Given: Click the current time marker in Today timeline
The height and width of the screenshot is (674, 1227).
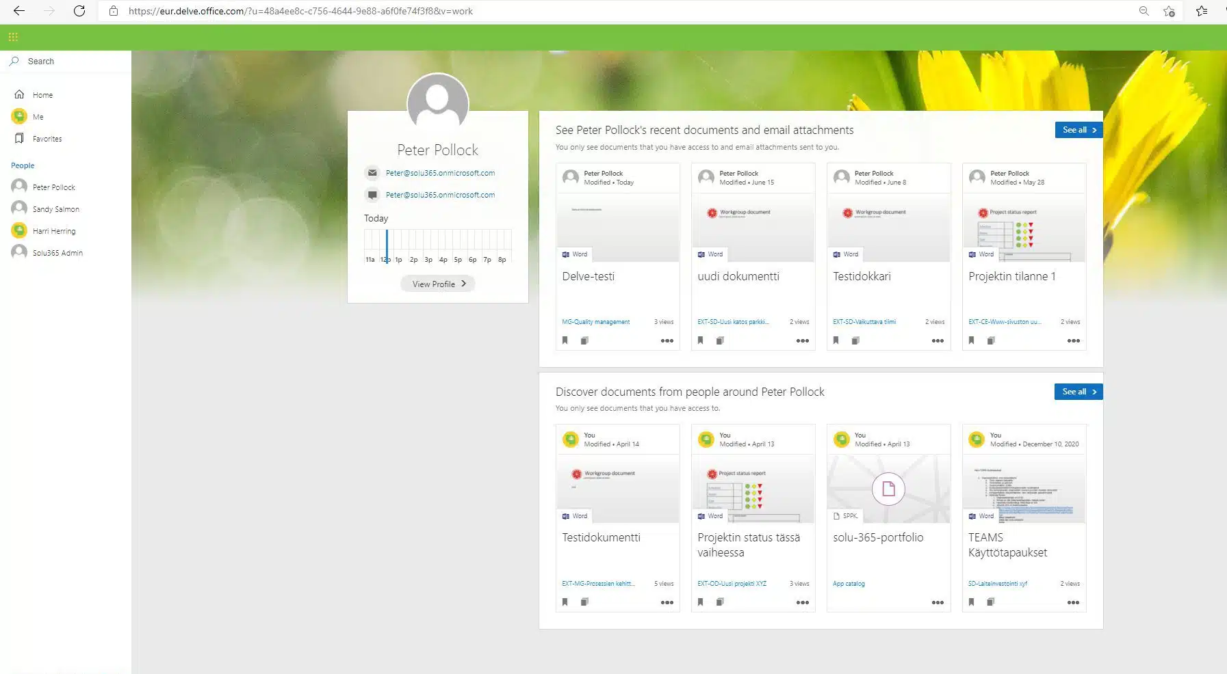Looking at the screenshot, I should click(x=387, y=247).
